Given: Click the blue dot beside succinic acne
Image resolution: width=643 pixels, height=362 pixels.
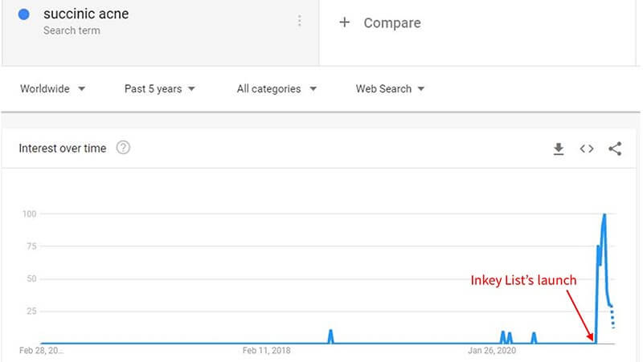Looking at the screenshot, I should click(24, 14).
